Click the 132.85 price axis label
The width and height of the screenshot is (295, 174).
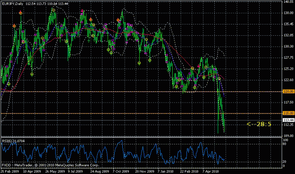(x=288, y=35)
